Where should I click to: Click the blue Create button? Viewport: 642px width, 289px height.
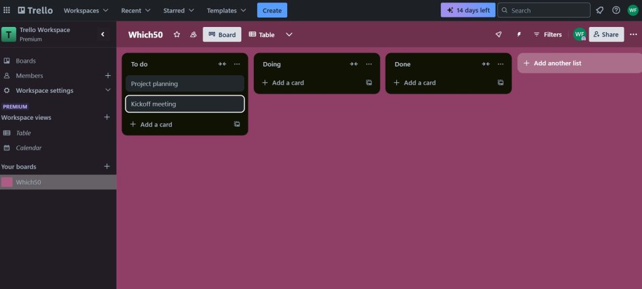click(272, 10)
